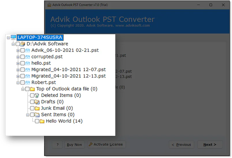Click the recycle bin icon of Deleted Items
This screenshot has width=232, height=158.
tap(37, 95)
